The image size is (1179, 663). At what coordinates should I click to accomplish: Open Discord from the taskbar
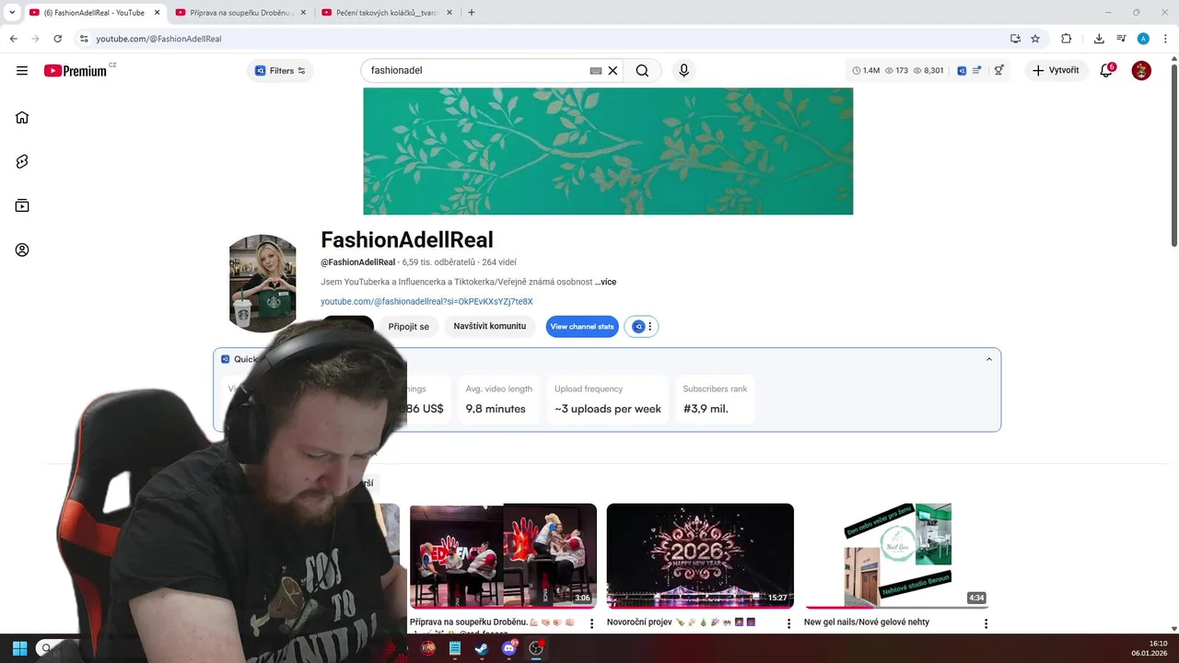coord(508,648)
